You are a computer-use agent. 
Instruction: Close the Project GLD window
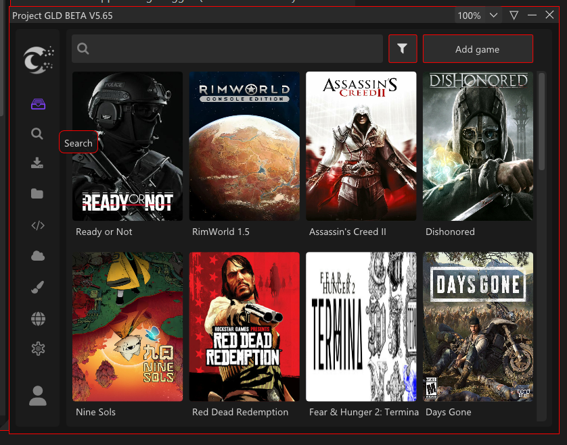tap(549, 15)
